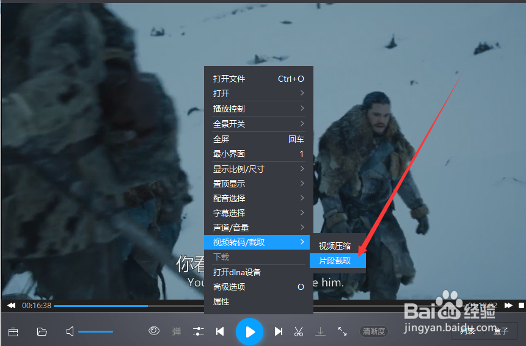Expand the 配音选择 submenu

pyautogui.click(x=258, y=198)
